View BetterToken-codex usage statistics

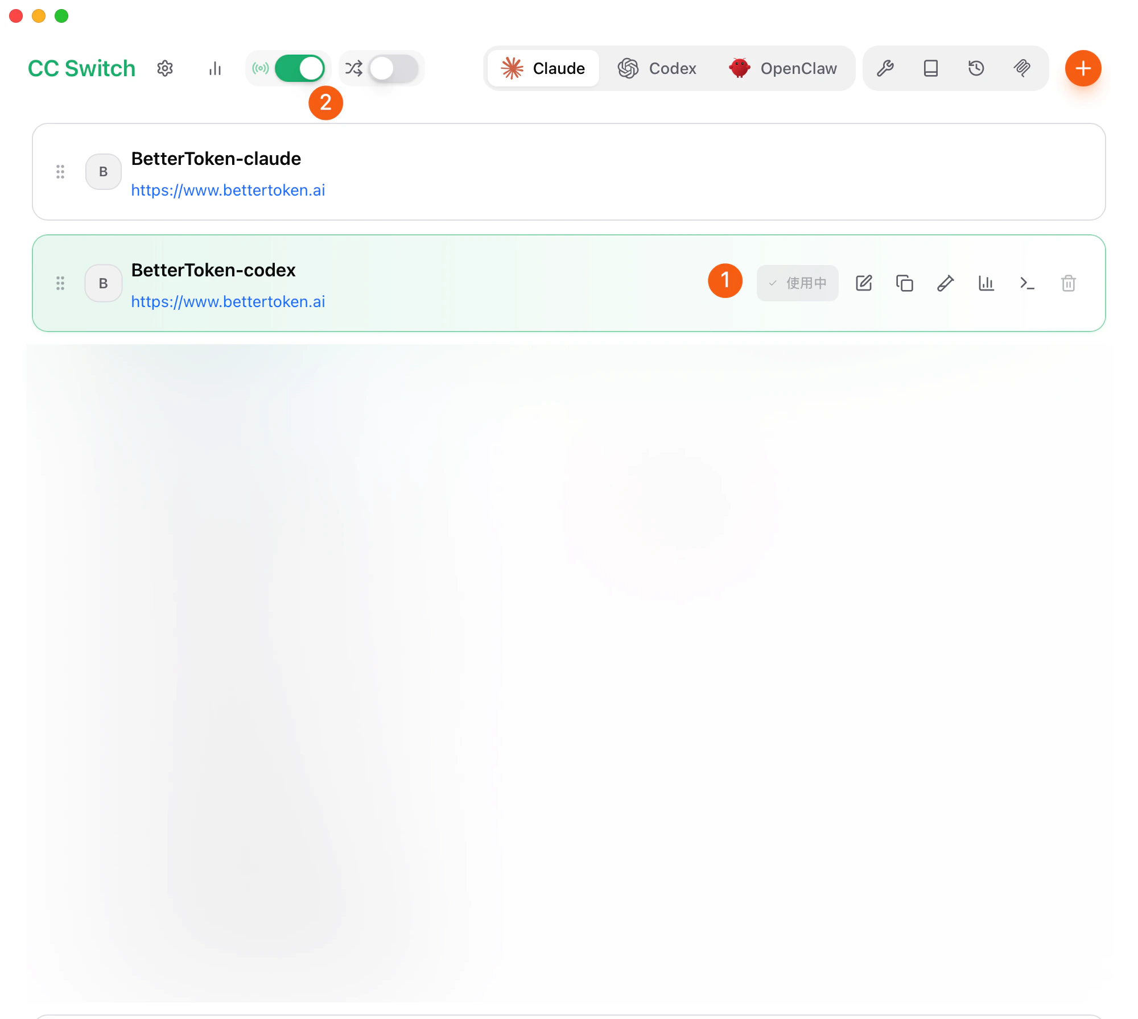[x=987, y=283]
